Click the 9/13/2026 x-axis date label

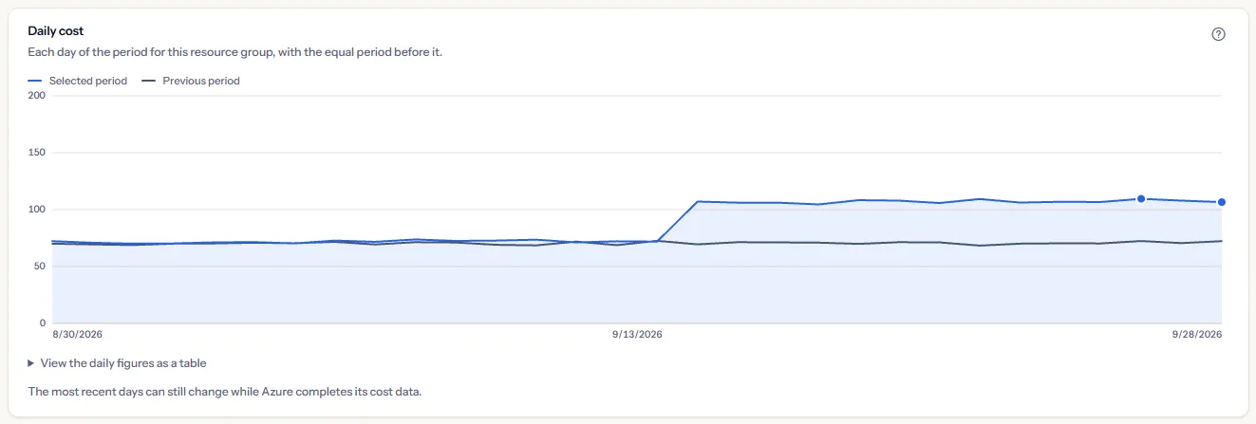tap(637, 335)
